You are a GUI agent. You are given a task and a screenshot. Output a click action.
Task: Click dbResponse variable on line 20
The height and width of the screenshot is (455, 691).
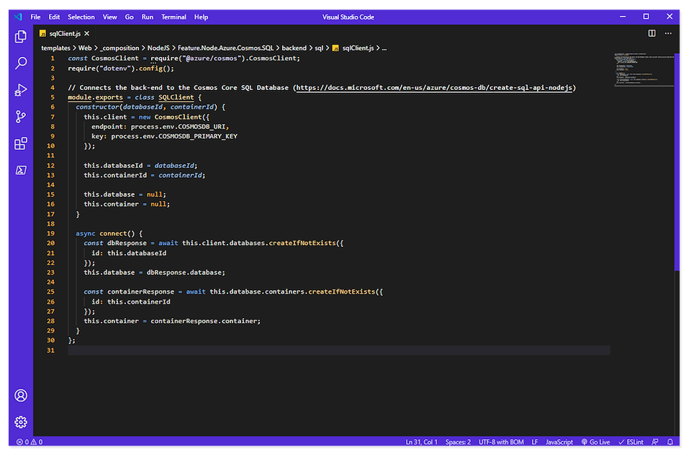click(x=127, y=243)
